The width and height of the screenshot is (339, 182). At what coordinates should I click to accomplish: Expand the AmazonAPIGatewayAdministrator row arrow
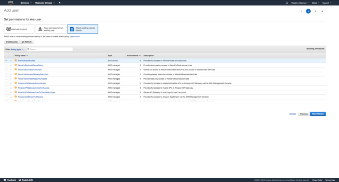pos(11,83)
